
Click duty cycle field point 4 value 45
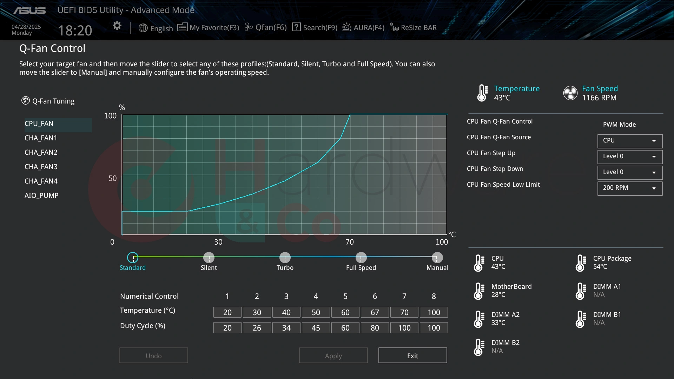coord(316,328)
